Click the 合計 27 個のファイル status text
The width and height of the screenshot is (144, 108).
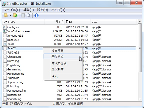coord(17,104)
